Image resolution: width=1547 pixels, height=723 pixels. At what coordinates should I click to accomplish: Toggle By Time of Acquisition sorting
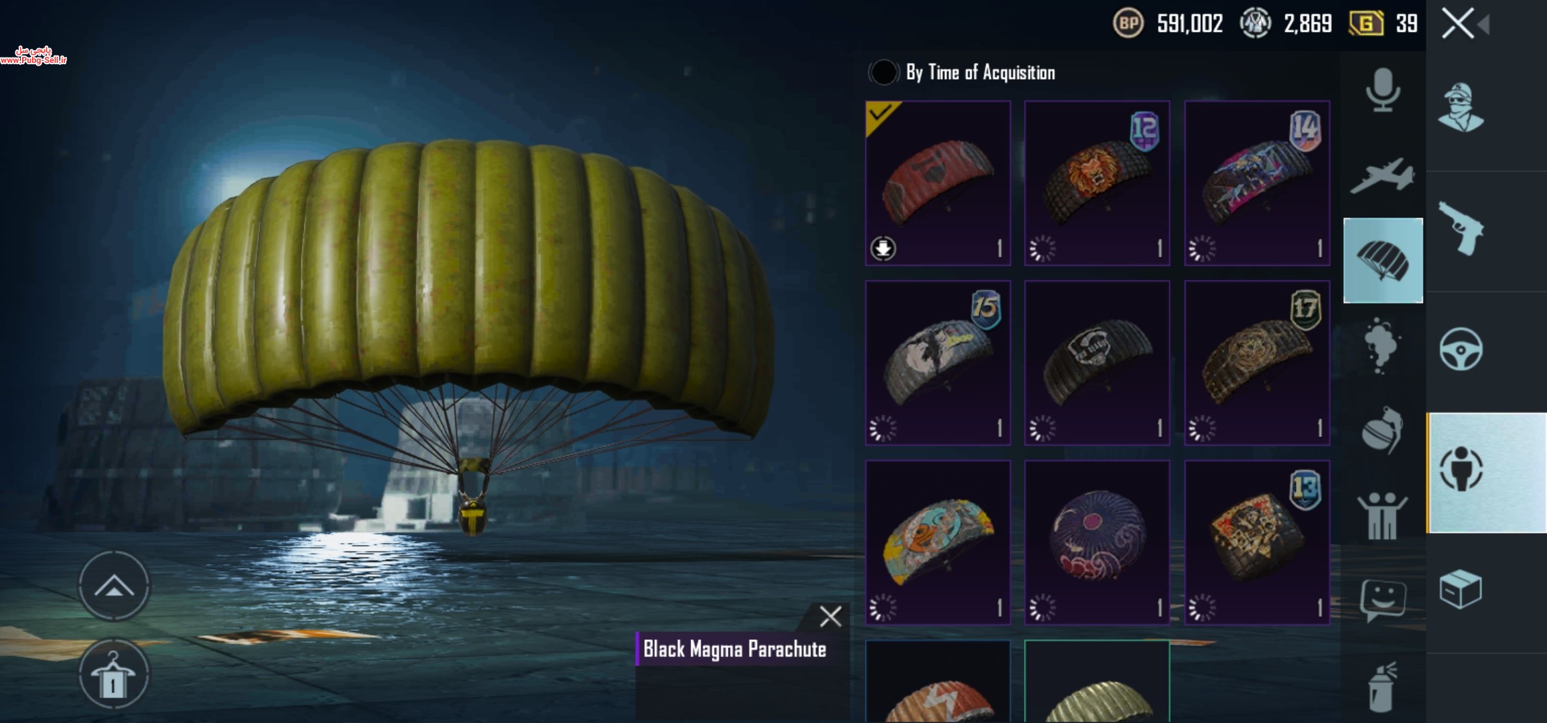click(x=883, y=72)
